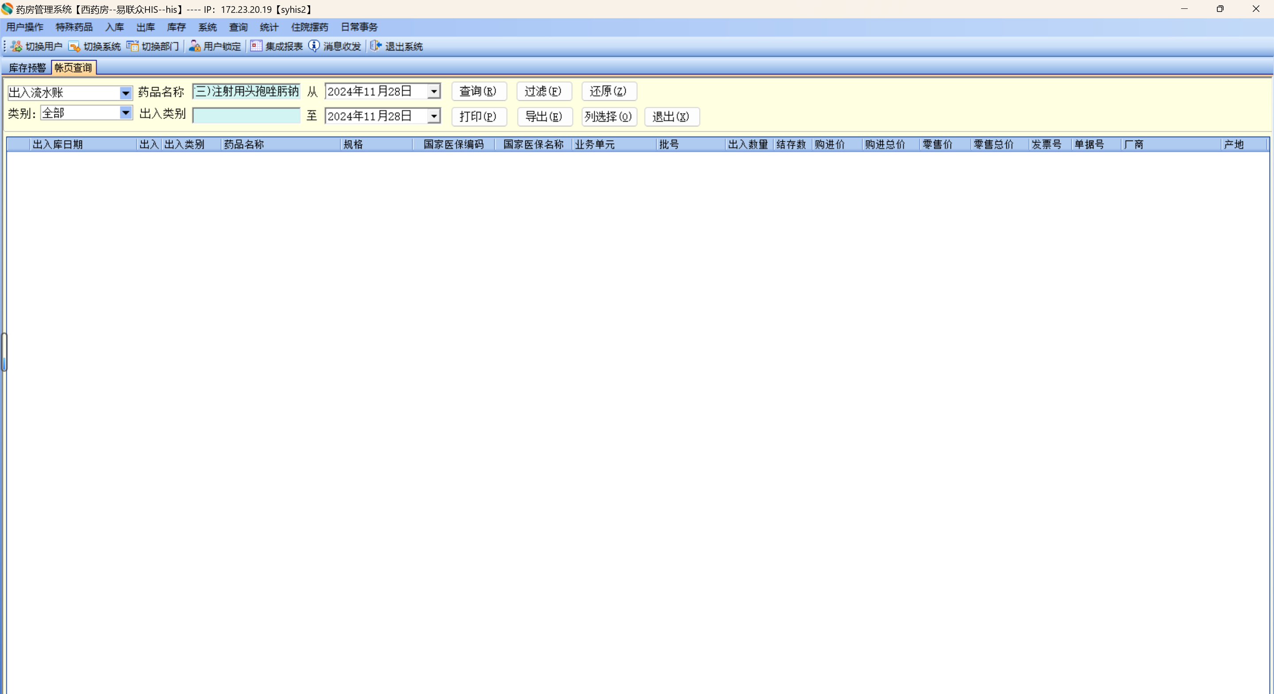1274x694 pixels.
Task: Expand the 类别 全部 category dropdown
Action: [126, 113]
